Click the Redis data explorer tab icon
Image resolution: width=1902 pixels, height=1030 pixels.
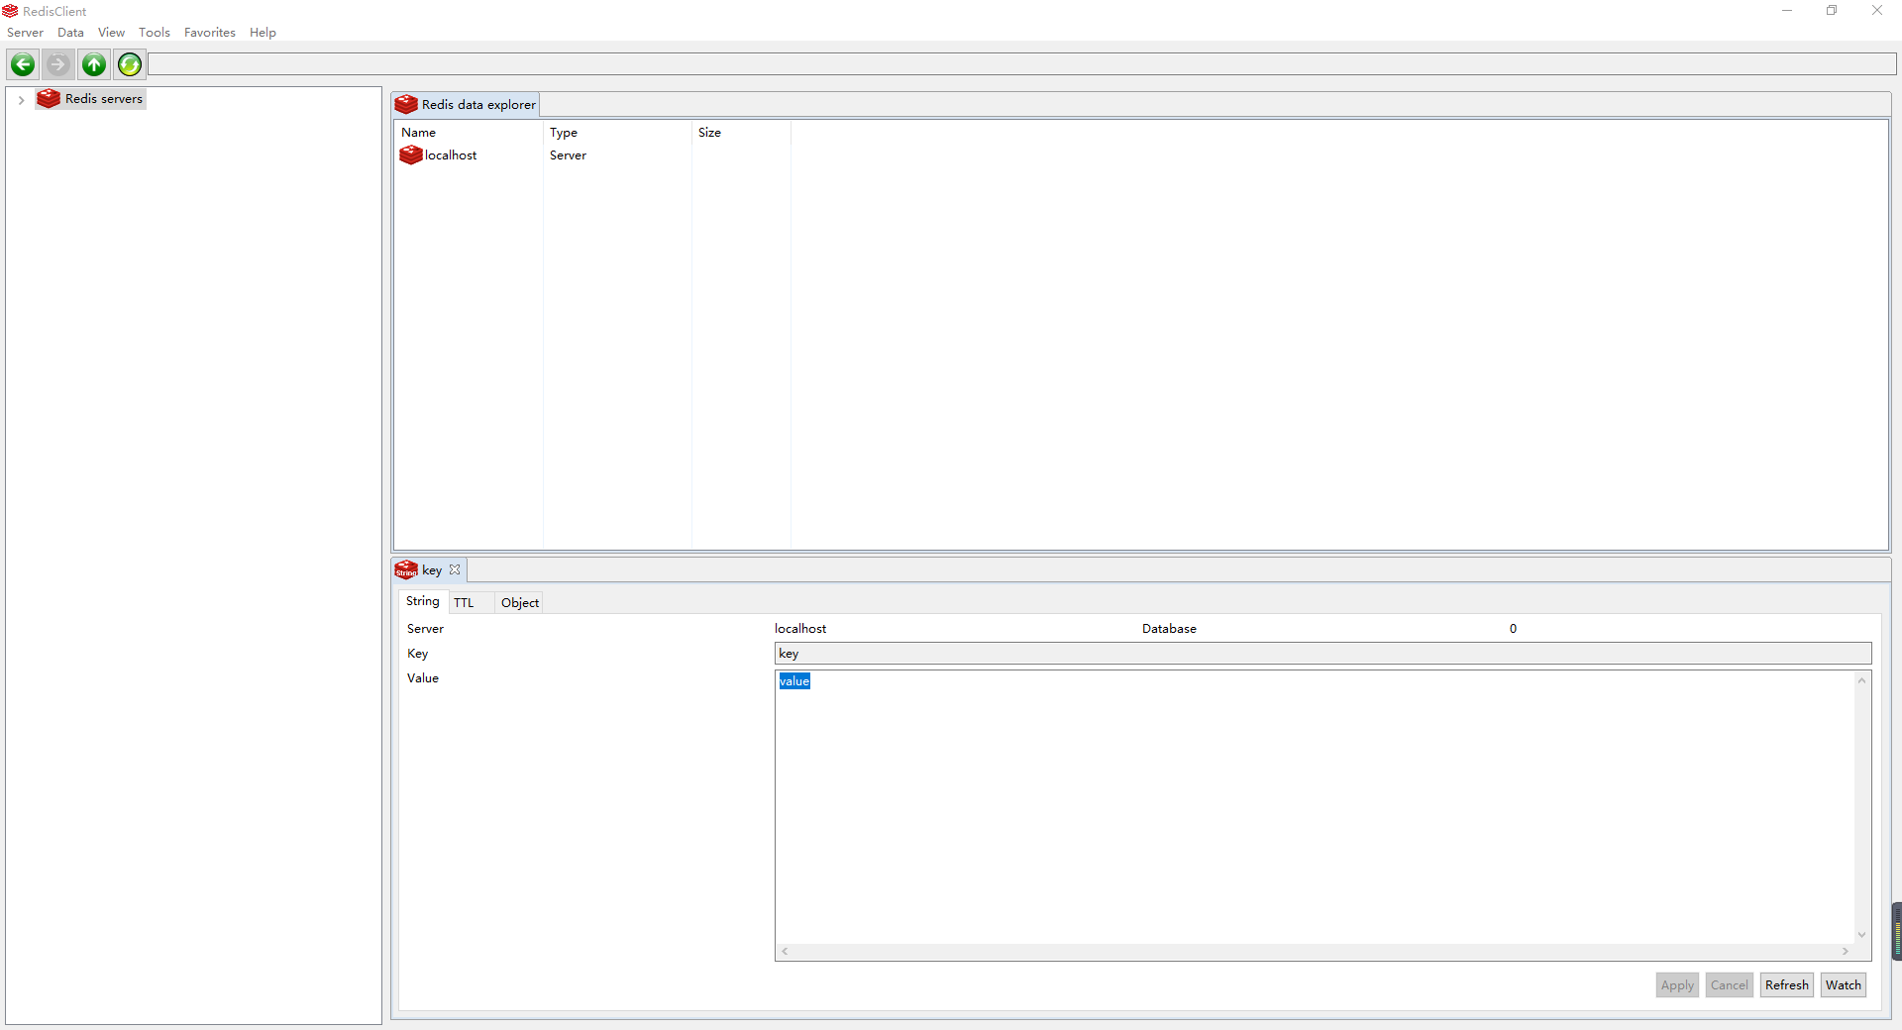406,105
